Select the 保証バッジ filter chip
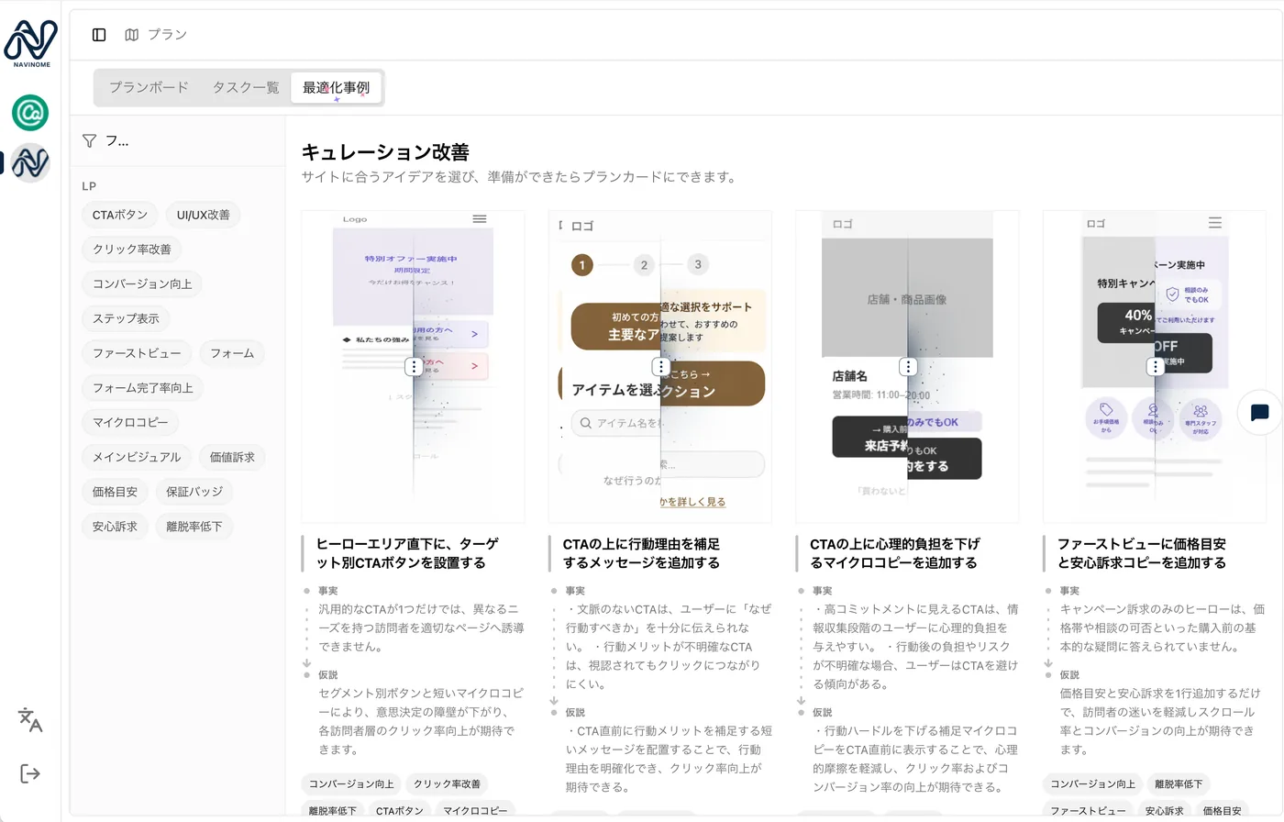Image resolution: width=1284 pixels, height=822 pixels. (194, 492)
